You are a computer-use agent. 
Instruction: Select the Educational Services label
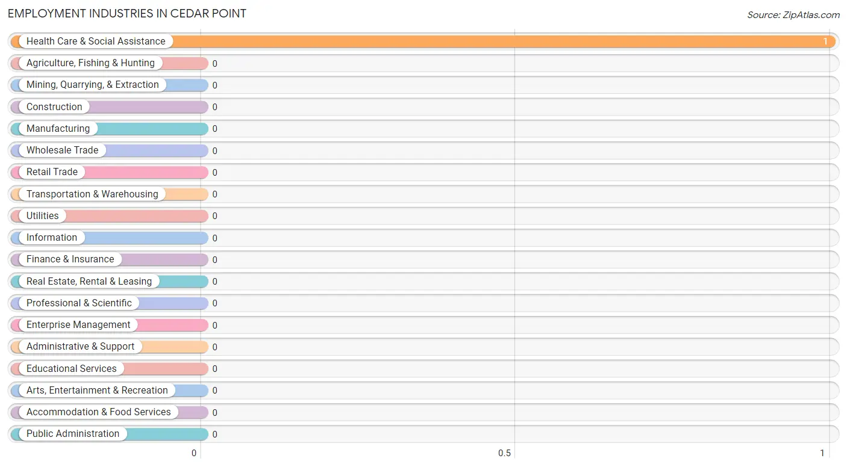click(72, 369)
